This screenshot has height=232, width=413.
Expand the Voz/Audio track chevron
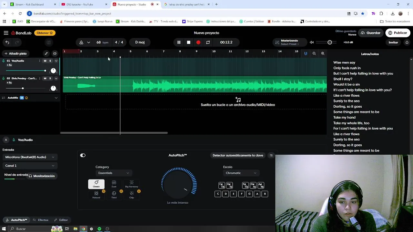coord(56,61)
